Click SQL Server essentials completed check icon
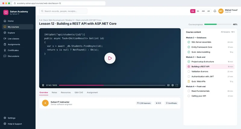Screen dimensions: 241x129 click(189, 42)
